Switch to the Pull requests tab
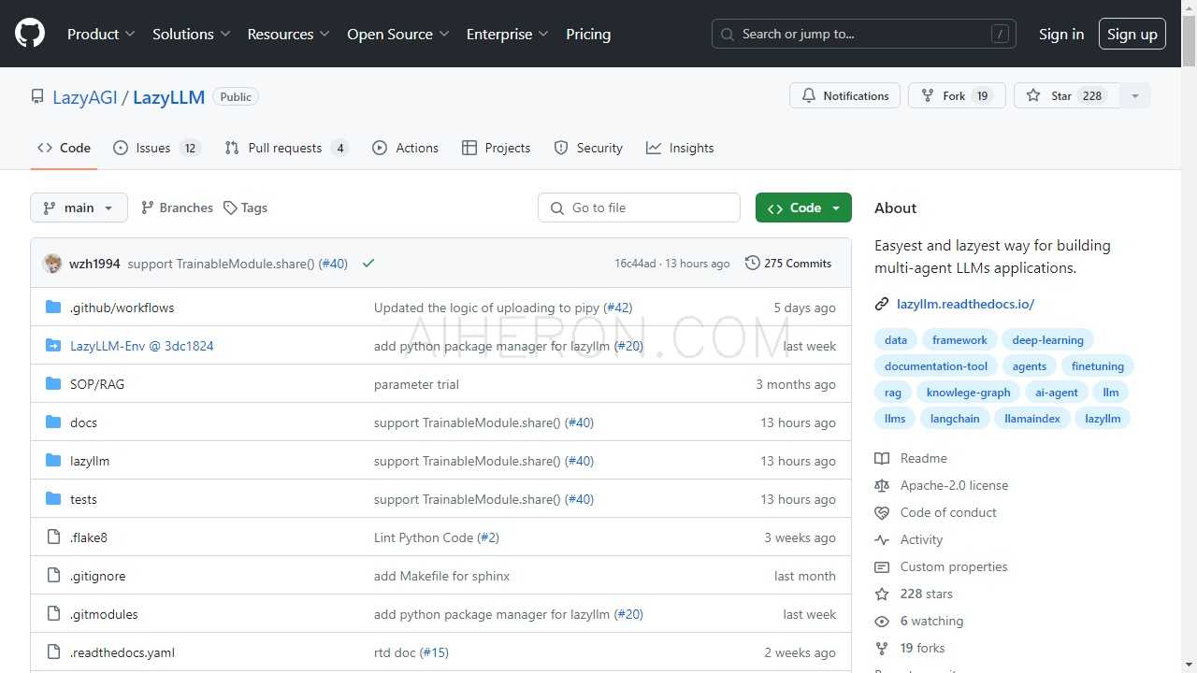1197x673 pixels. pyautogui.click(x=286, y=148)
